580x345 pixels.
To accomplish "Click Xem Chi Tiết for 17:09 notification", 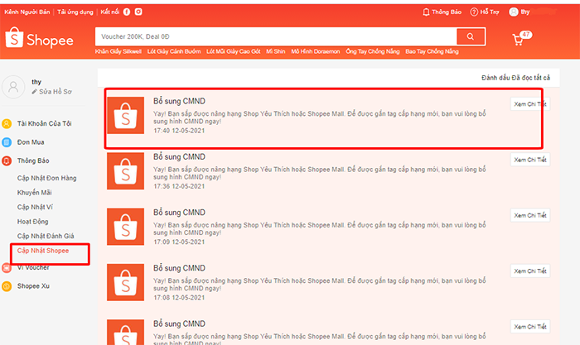I will (x=530, y=215).
